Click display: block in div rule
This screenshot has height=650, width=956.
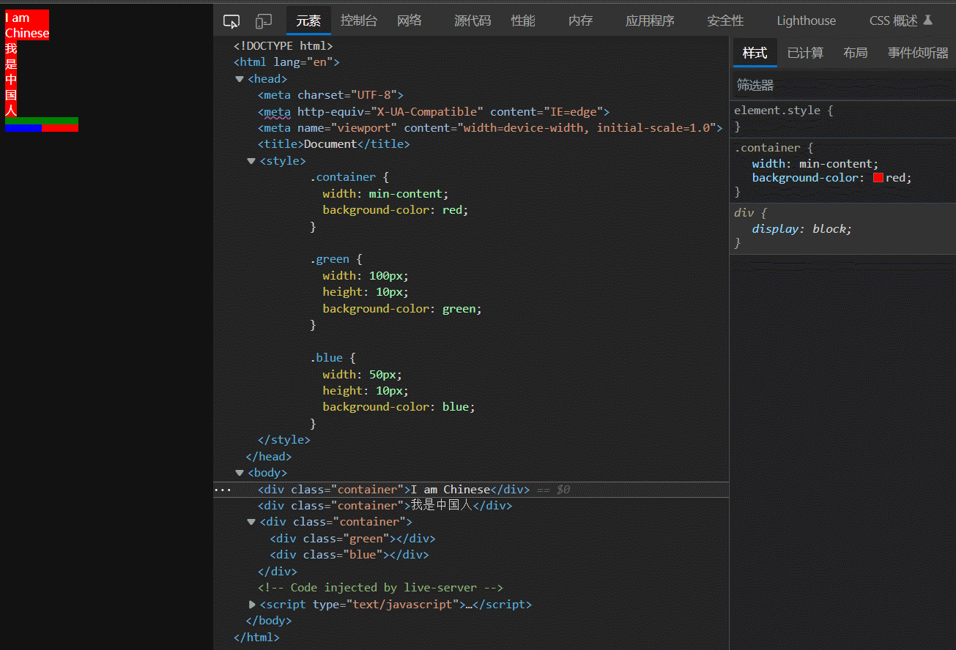pyautogui.click(x=802, y=229)
